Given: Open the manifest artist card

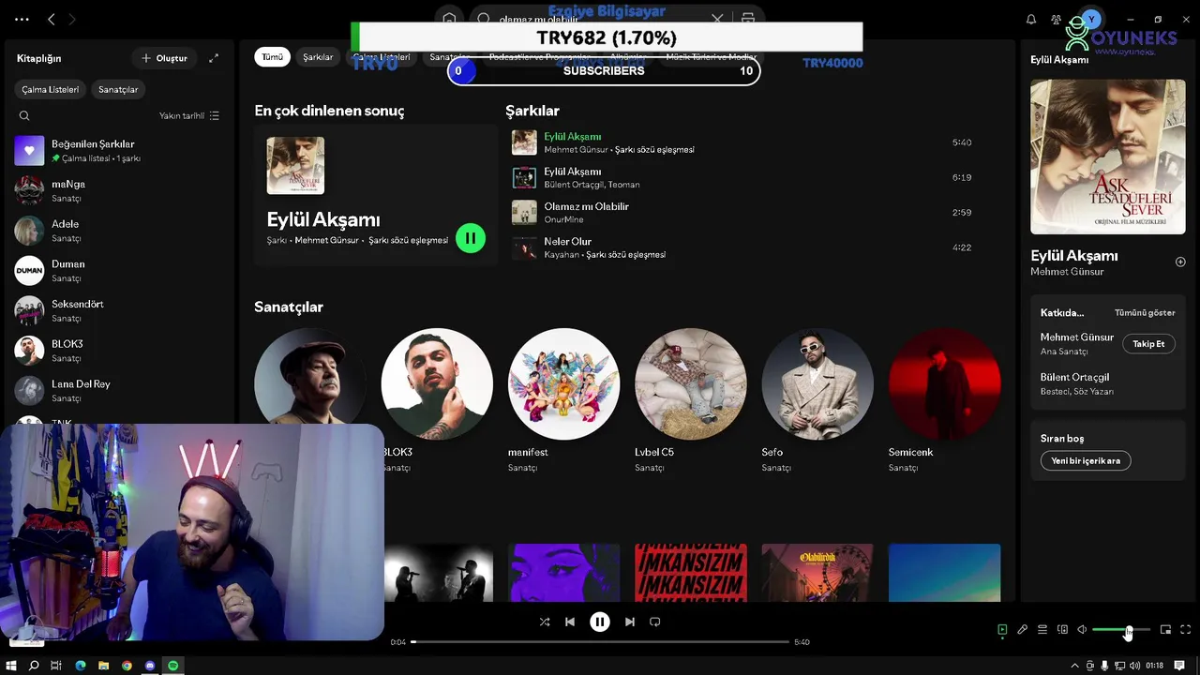Looking at the screenshot, I should coord(563,401).
